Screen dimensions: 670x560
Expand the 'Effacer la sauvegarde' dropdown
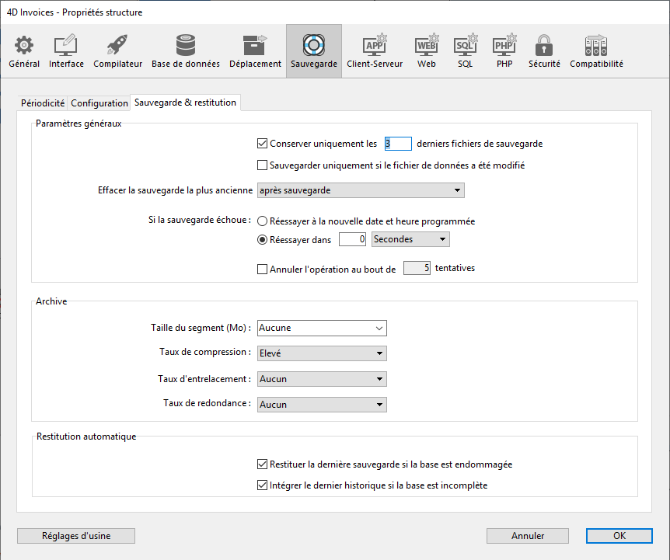[x=360, y=190]
